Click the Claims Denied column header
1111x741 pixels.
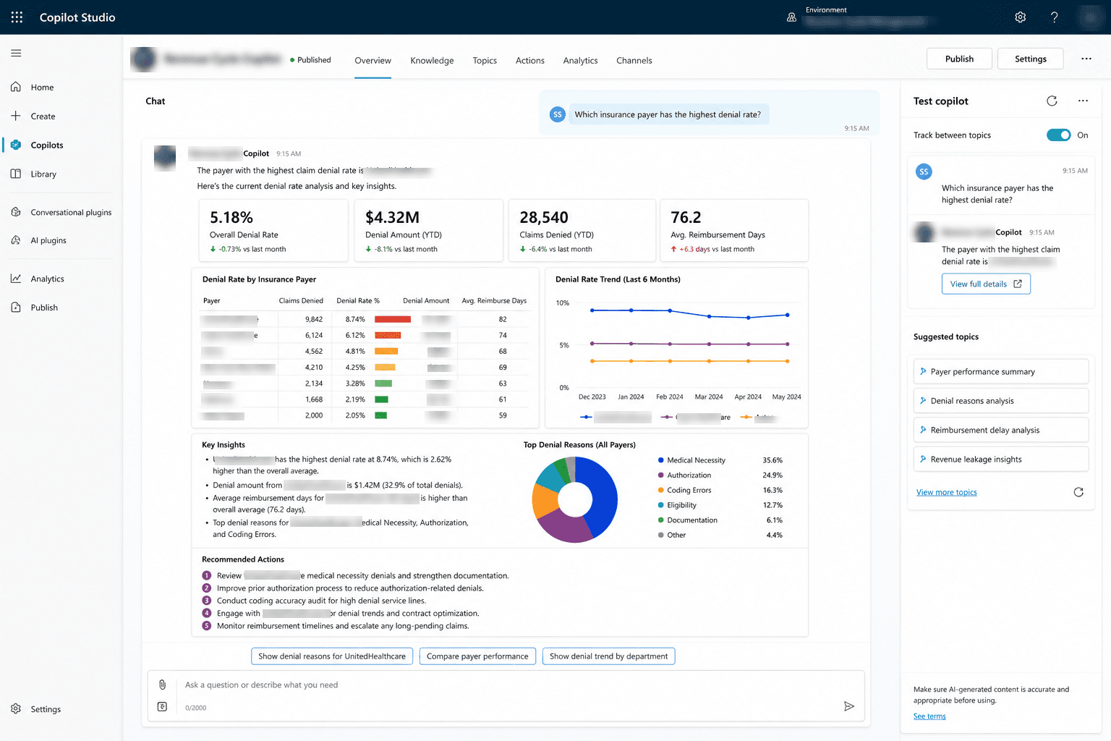coord(301,301)
